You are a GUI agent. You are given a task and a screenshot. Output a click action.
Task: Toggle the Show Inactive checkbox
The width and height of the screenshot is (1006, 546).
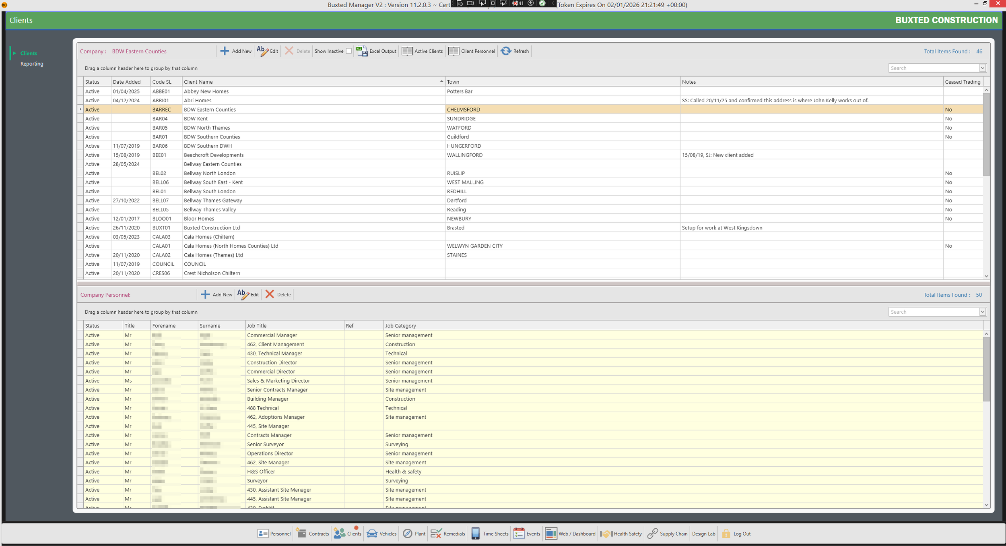tap(349, 51)
